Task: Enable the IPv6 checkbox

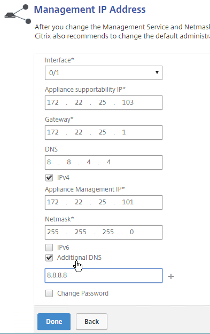Action: pos(49,248)
